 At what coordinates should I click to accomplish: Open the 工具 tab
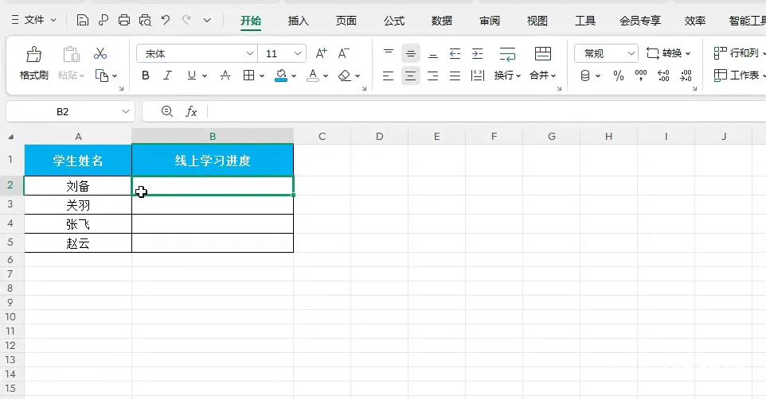(x=585, y=21)
